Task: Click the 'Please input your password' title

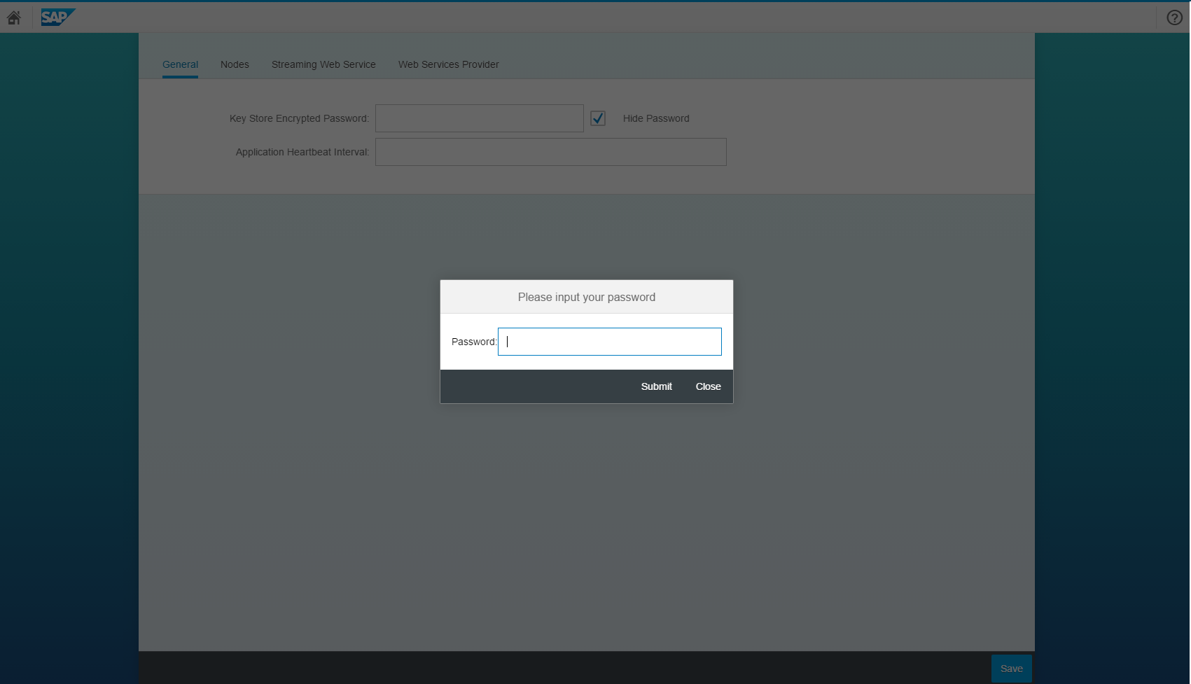Action: (586, 297)
